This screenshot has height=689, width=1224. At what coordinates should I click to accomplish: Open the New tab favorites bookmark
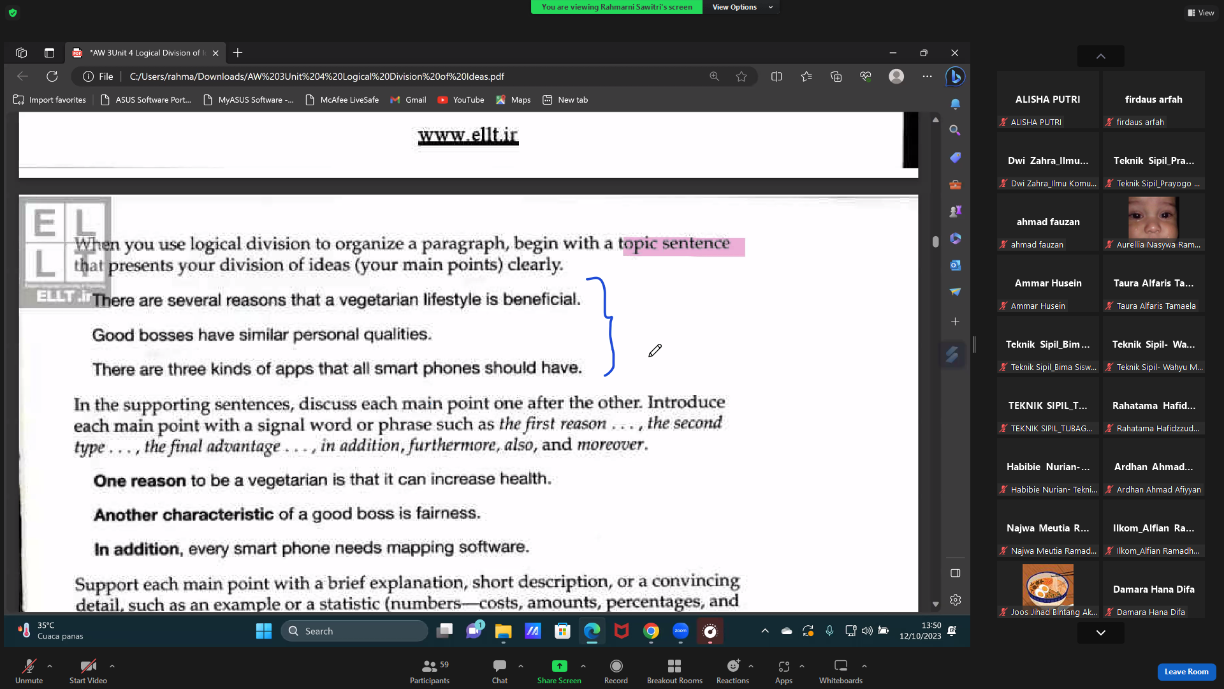coord(565,100)
